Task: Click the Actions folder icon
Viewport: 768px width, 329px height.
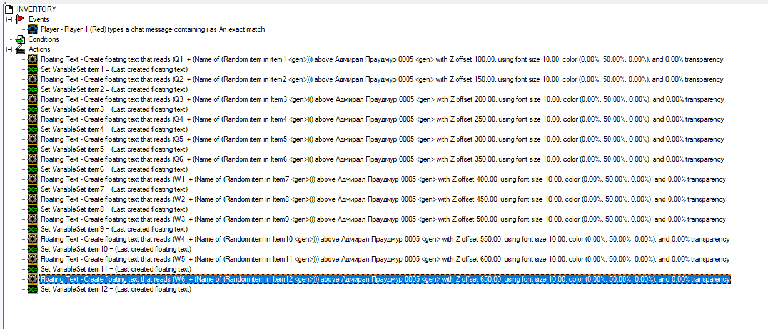Action: point(21,49)
